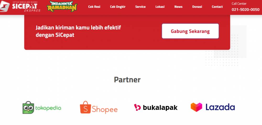Click the Partner section heading
This screenshot has height=125, width=262.
[x=127, y=80]
